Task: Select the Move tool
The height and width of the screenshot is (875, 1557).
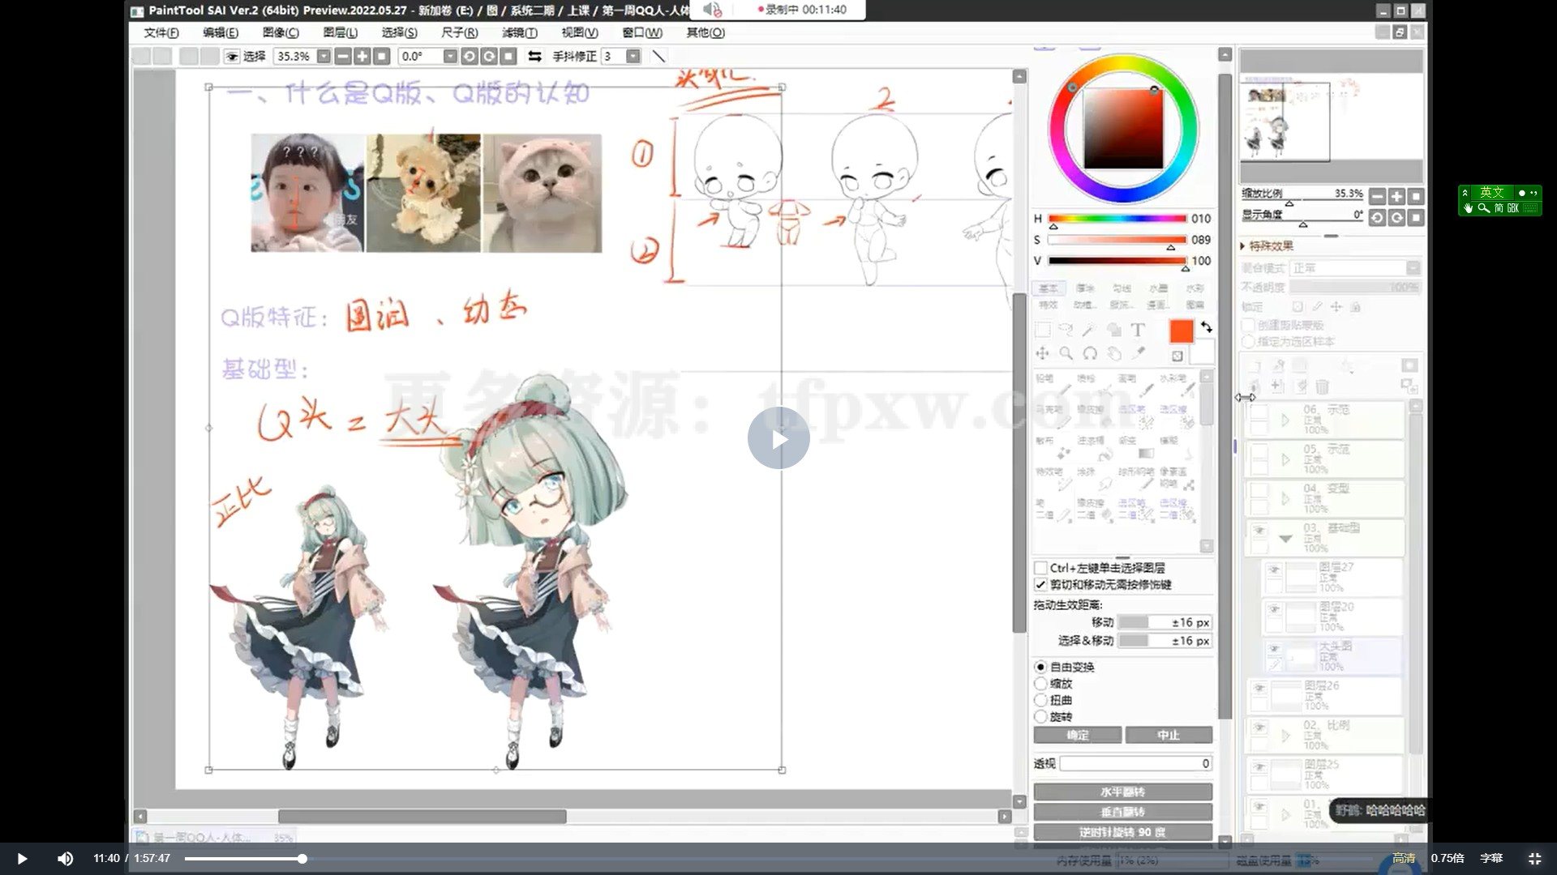Action: point(1042,354)
